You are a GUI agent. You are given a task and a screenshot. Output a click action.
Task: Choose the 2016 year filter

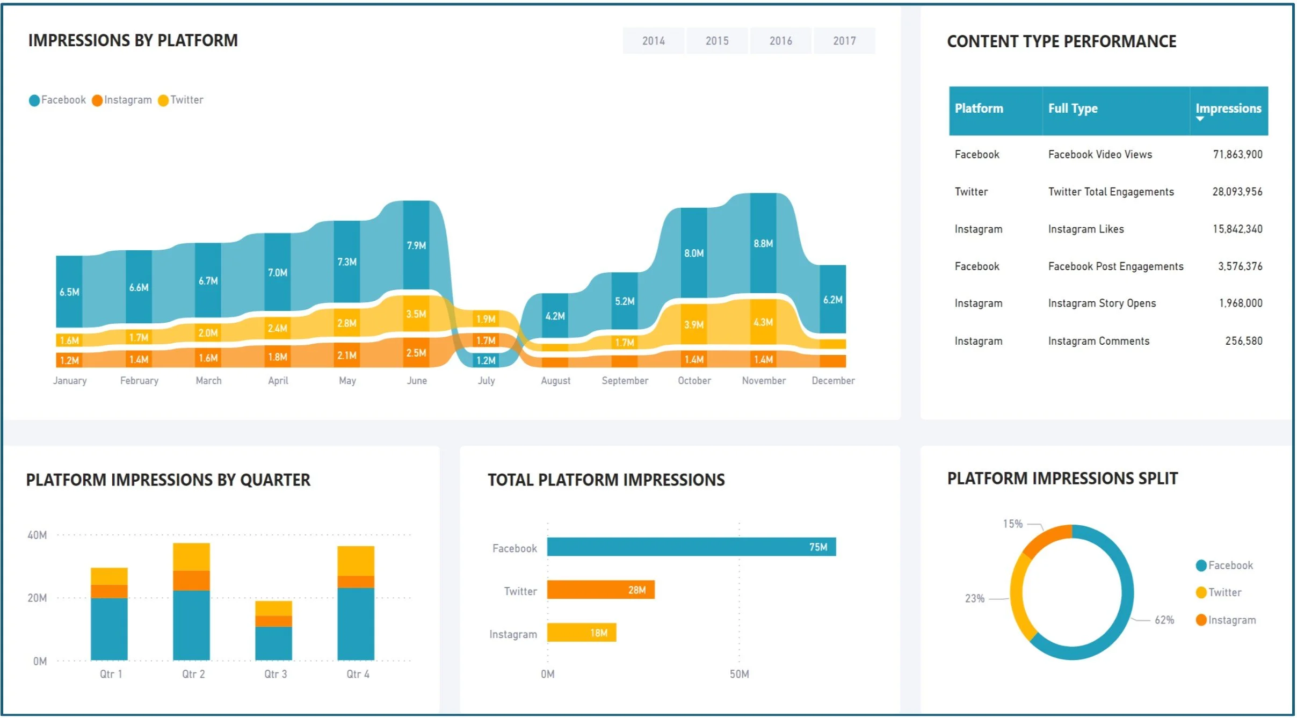780,41
